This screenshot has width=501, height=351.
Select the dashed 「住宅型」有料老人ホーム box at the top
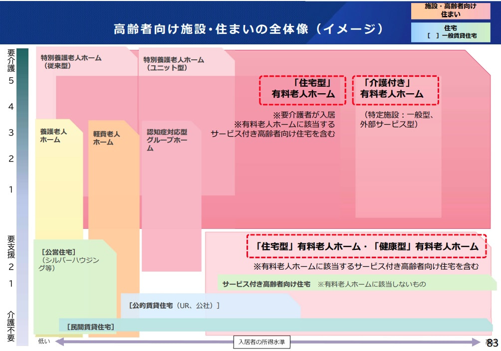(x=302, y=90)
